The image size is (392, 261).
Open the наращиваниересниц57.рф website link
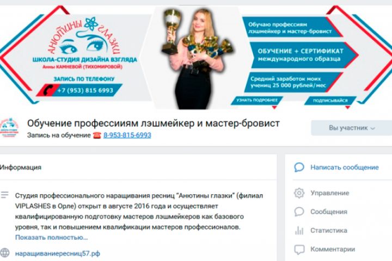click(x=58, y=253)
